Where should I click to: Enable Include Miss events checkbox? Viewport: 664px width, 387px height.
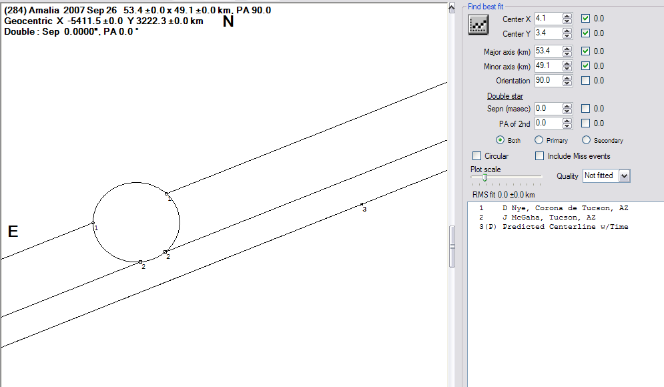(539, 156)
